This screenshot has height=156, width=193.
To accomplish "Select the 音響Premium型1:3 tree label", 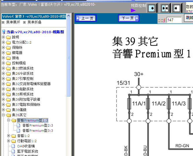I will tap(33, 120).
